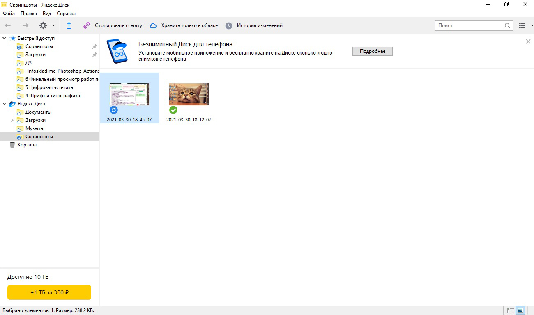The image size is (534, 315).
Task: Click the upload file arrow icon
Action: [69, 25]
